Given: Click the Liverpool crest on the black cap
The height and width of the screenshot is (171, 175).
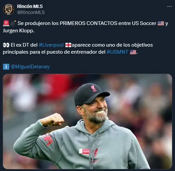Looking at the screenshot, I should [94, 89].
